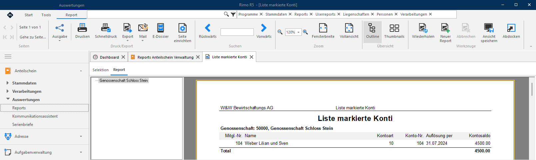Open the Verarbeitungen favorite link
This screenshot has width=536, height=160.
[414, 14]
